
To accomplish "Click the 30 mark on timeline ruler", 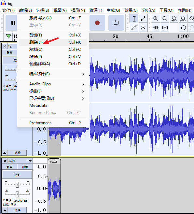I will pyautogui.click(x=116, y=36).
